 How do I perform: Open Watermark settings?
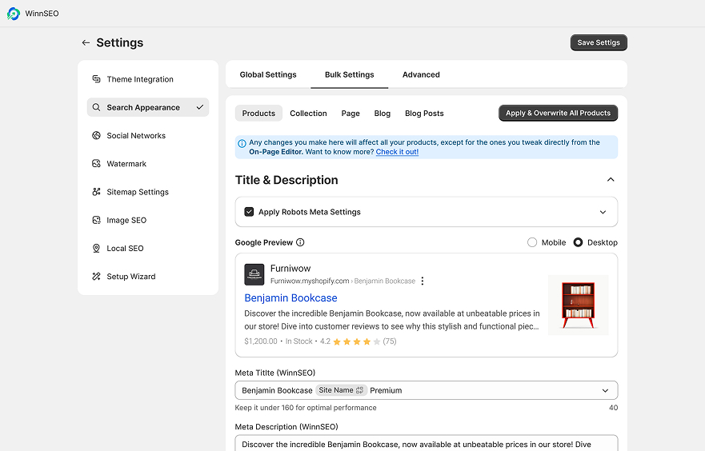point(148,163)
